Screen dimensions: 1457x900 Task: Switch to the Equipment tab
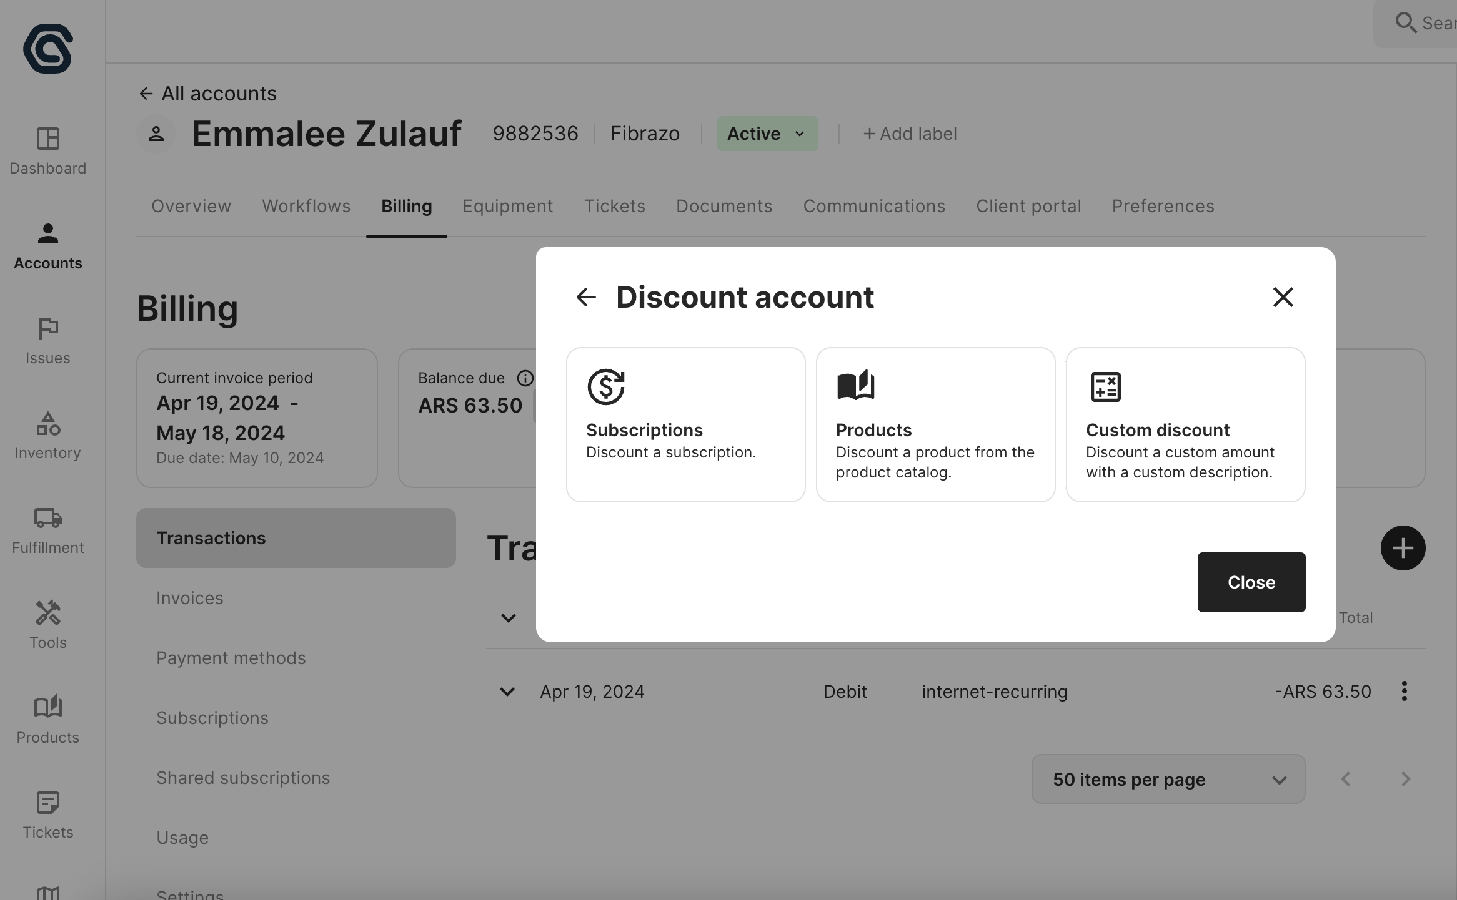pyautogui.click(x=507, y=206)
